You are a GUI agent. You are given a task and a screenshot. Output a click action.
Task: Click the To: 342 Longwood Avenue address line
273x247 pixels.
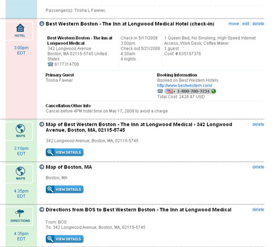(x=96, y=227)
